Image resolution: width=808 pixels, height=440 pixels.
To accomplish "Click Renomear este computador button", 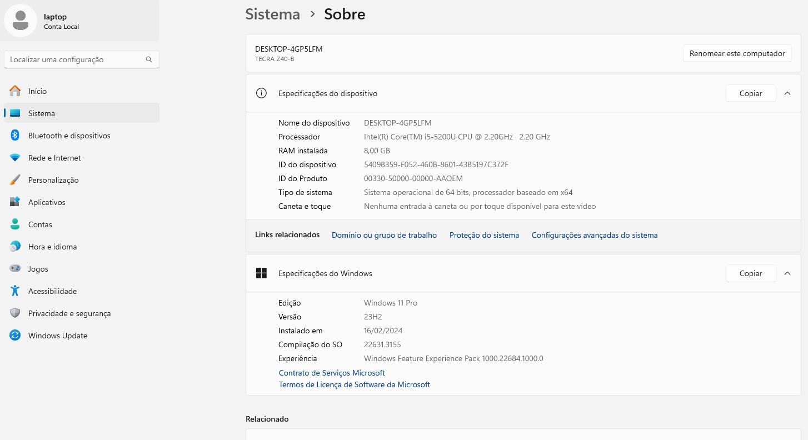I will pyautogui.click(x=737, y=53).
